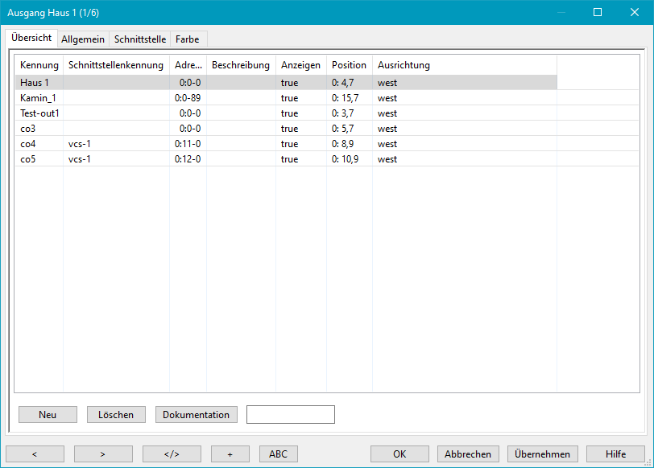Click the Kennung column header

pos(39,65)
